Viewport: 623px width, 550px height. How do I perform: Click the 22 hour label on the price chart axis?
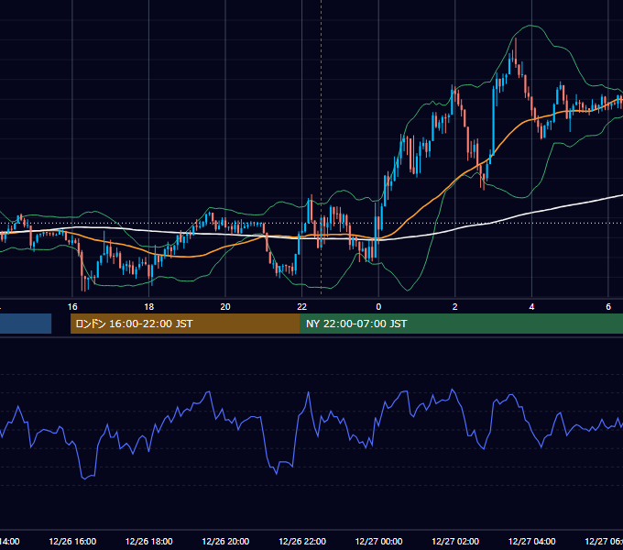302,307
